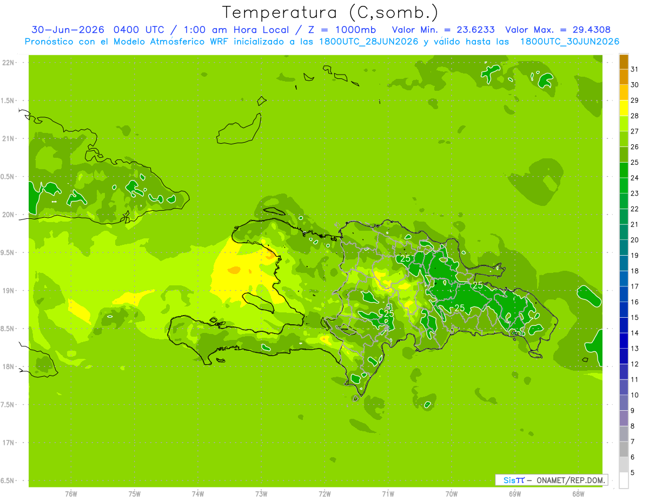The image size is (649, 501).
Task: Pick the light green swatch between 26 and 27
Action: [x=624, y=139]
